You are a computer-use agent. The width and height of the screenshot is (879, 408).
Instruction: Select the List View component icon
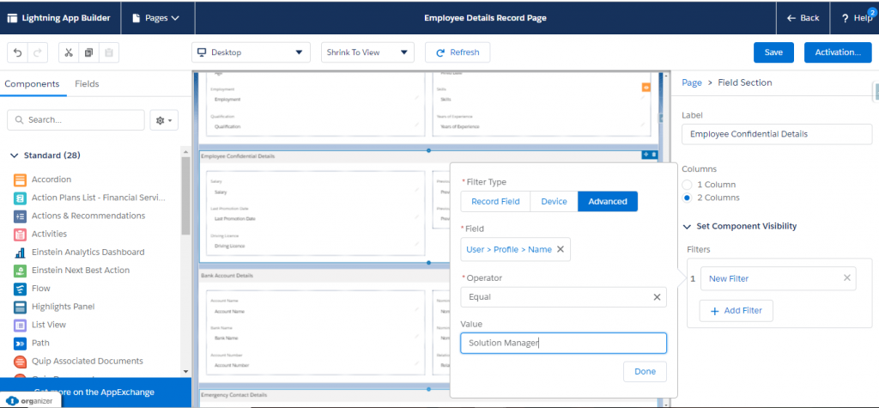click(x=21, y=325)
